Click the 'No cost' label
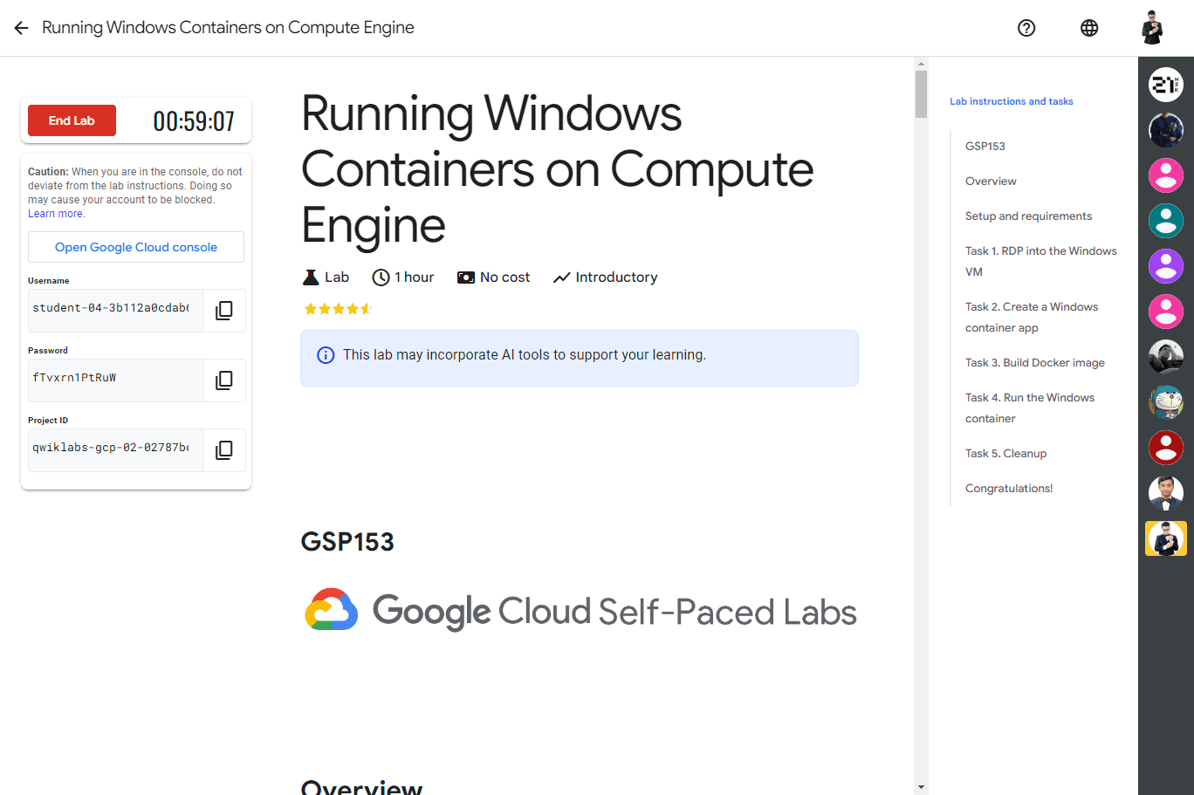This screenshot has width=1194, height=795. 504,278
